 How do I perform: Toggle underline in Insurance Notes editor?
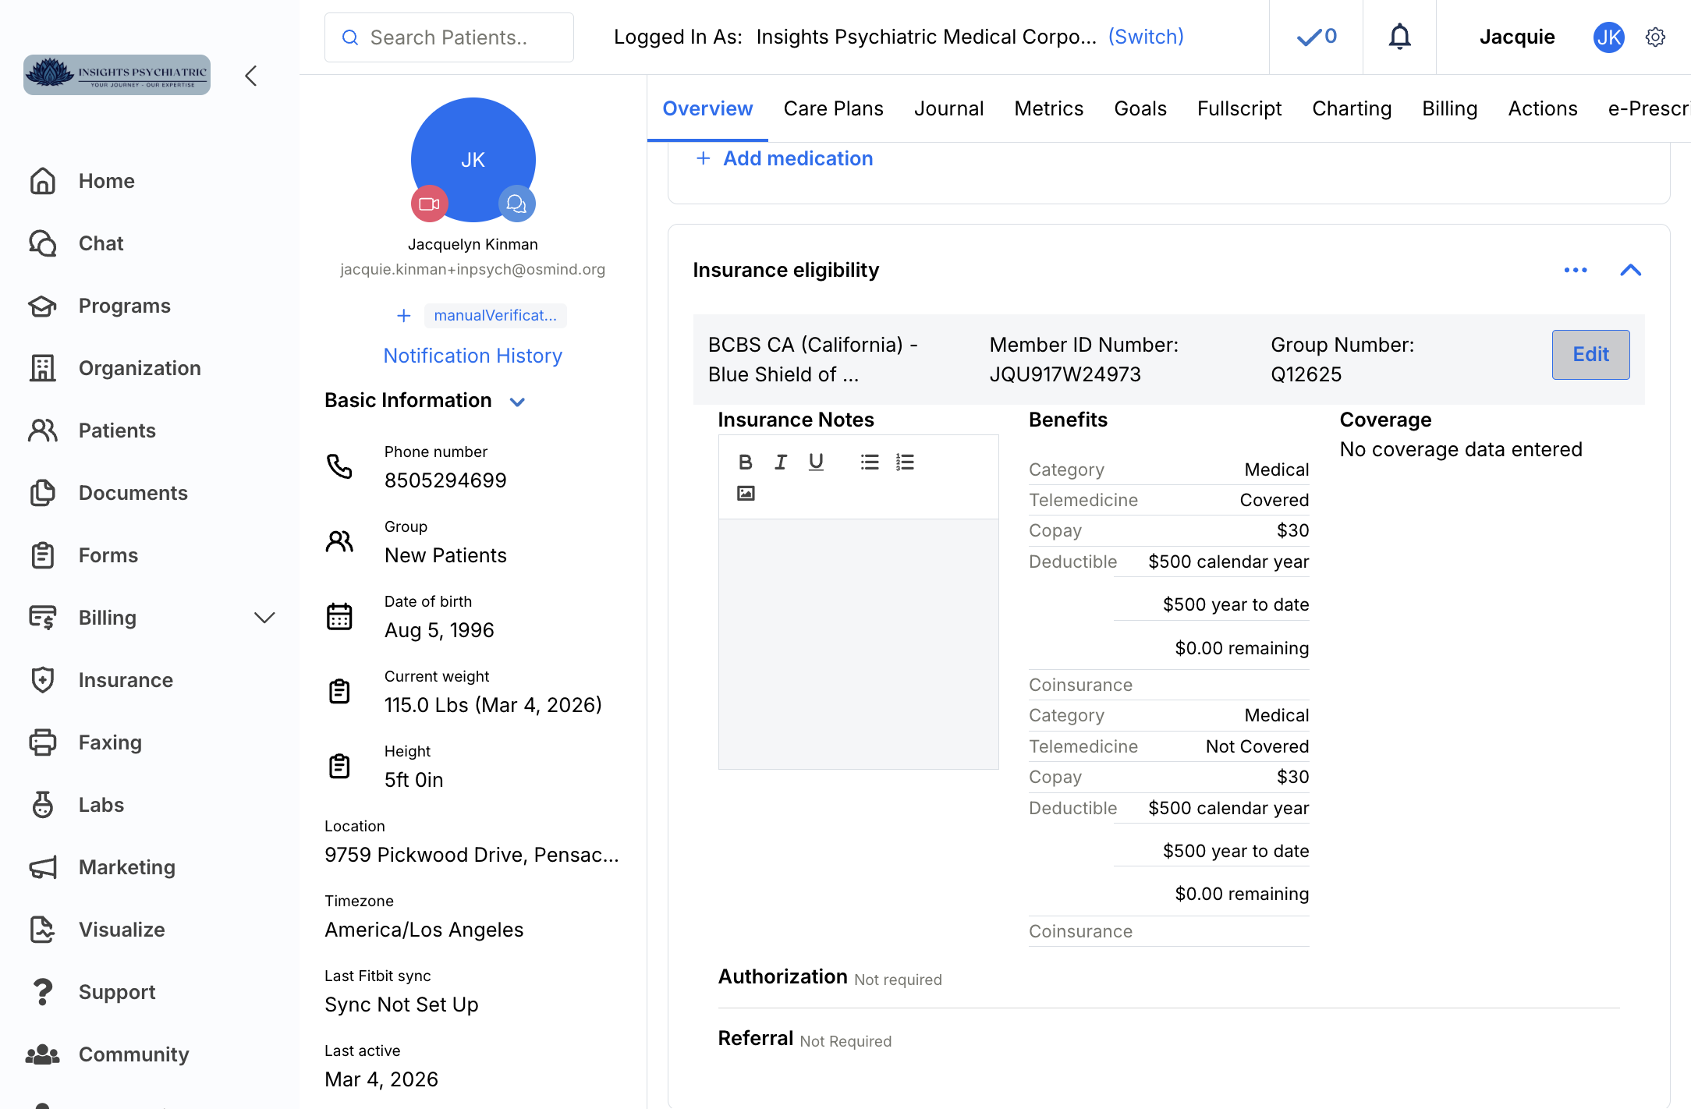(x=816, y=462)
